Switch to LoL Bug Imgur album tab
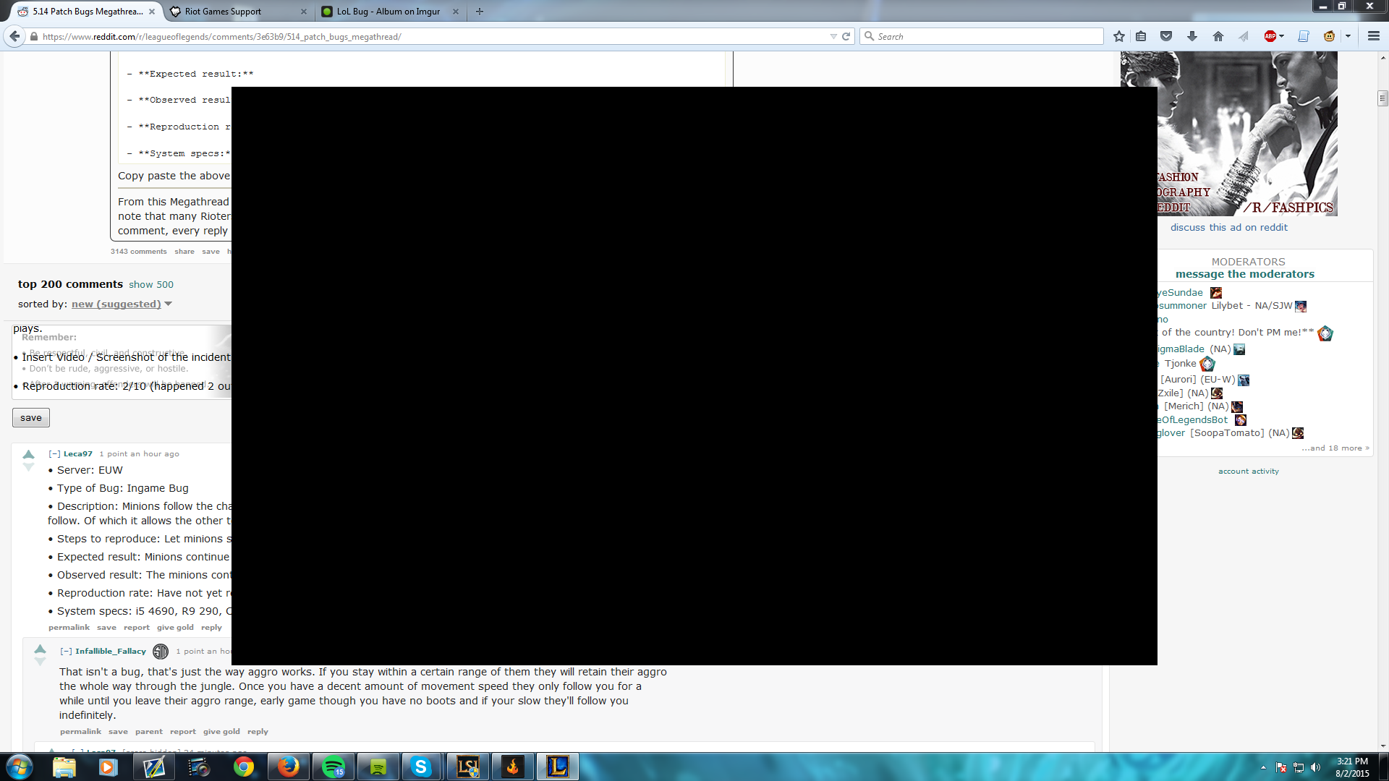Screen dimensions: 1389x781 pyautogui.click(x=388, y=12)
